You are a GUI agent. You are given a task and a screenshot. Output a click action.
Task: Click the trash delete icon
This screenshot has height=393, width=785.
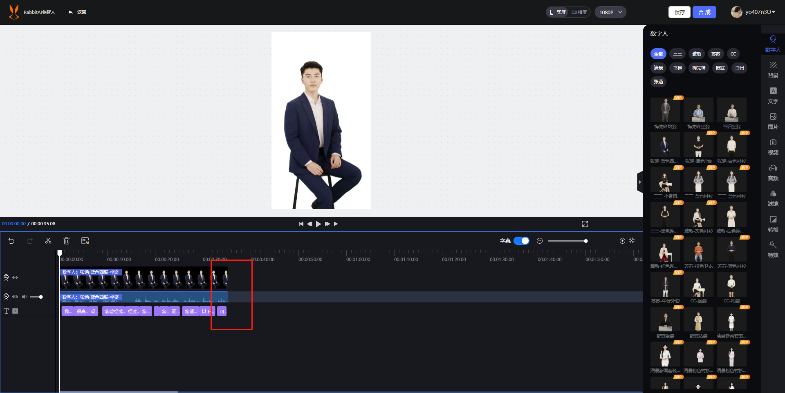[67, 241]
